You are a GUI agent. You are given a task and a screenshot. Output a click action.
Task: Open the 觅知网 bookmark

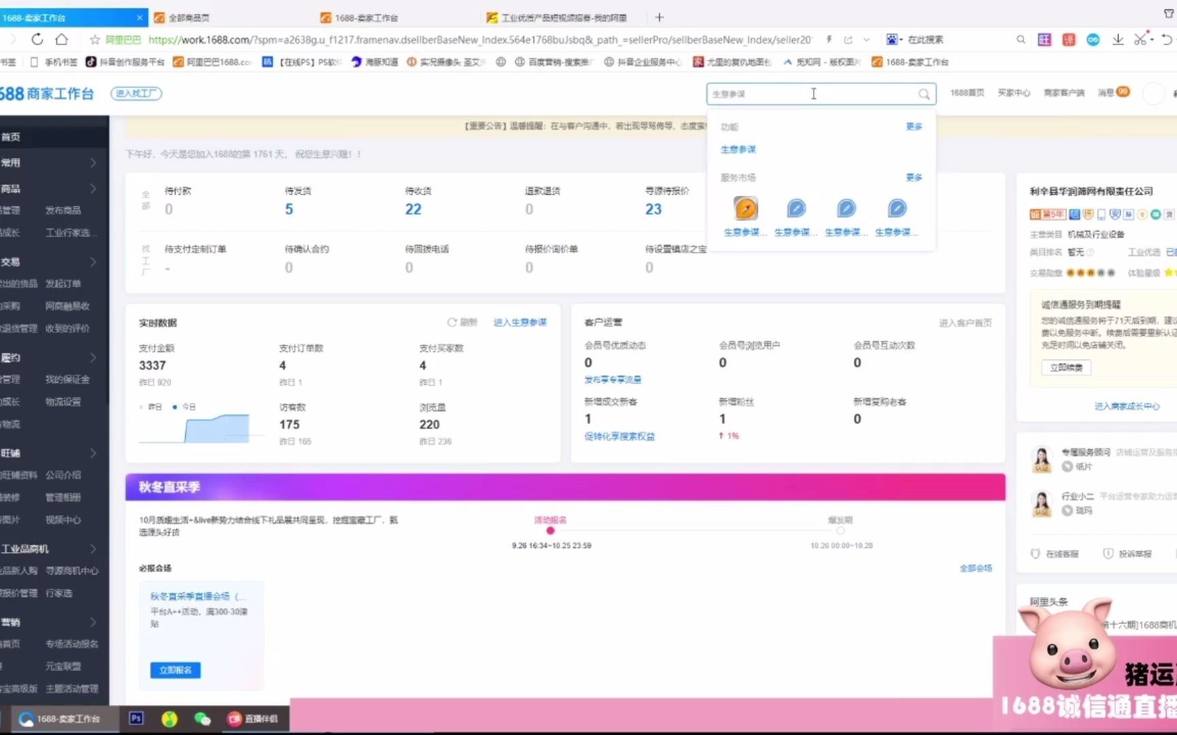(x=821, y=62)
